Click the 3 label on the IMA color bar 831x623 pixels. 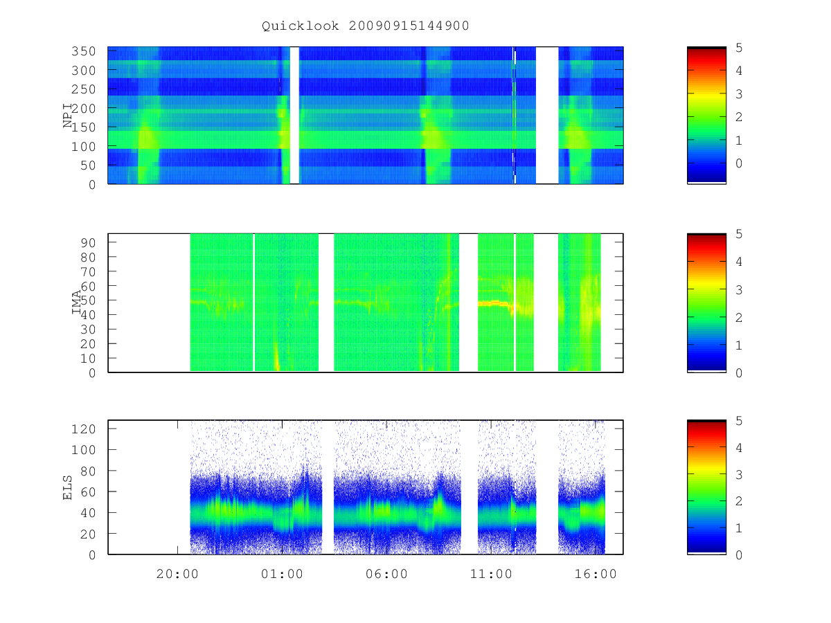point(739,289)
